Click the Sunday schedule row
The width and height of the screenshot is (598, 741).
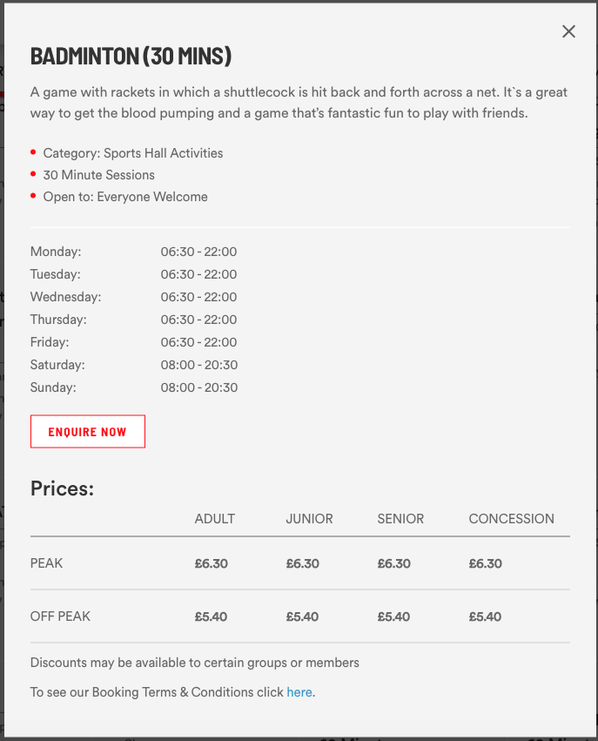pos(198,387)
